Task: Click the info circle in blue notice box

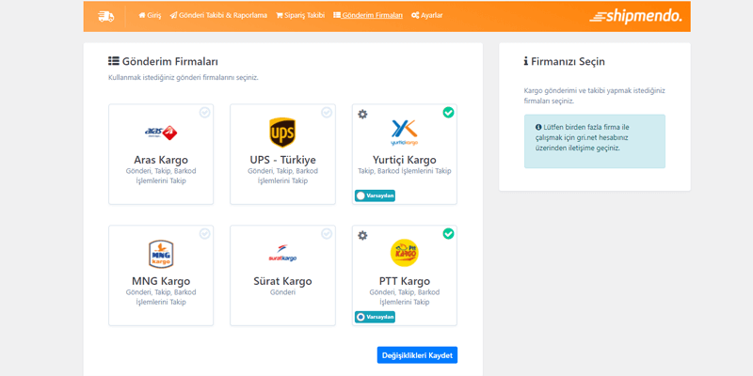Action: click(538, 127)
